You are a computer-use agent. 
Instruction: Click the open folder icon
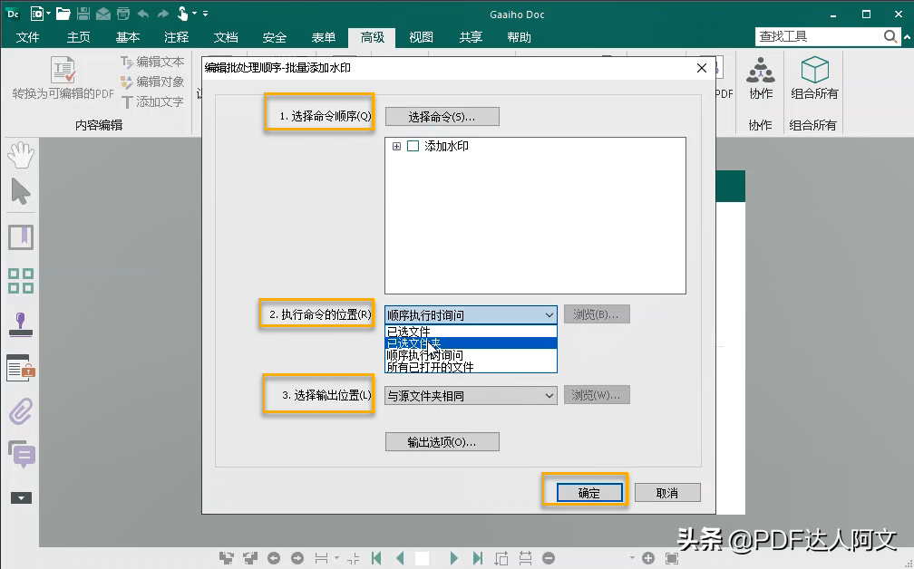point(63,14)
